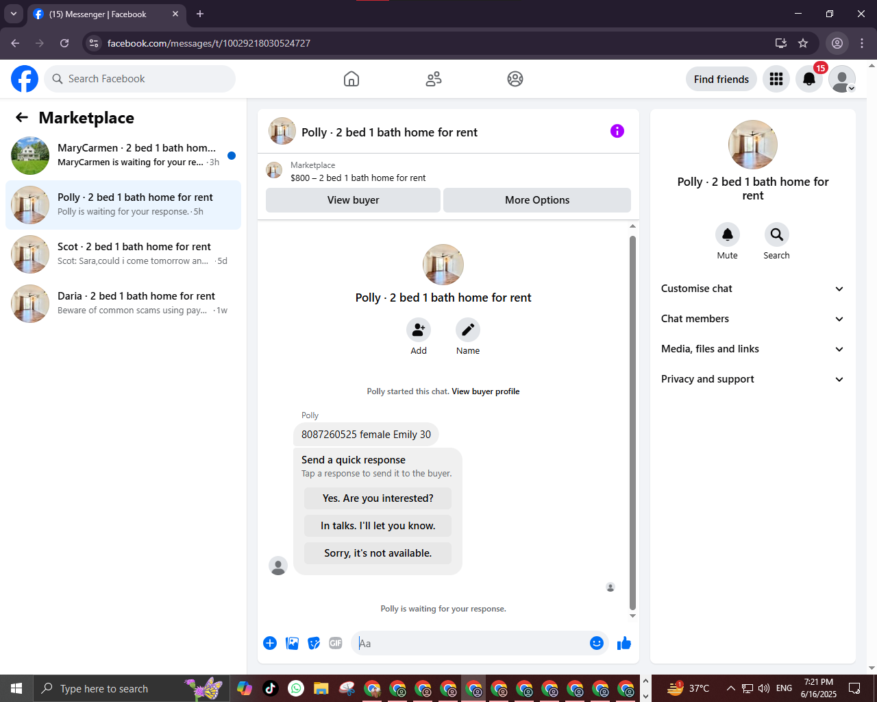This screenshot has width=877, height=702.
Task: Mute the conversation with the bell icon
Action: 728,234
